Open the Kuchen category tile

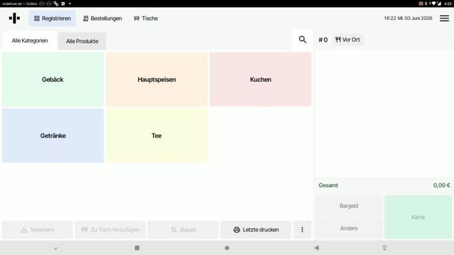point(260,79)
